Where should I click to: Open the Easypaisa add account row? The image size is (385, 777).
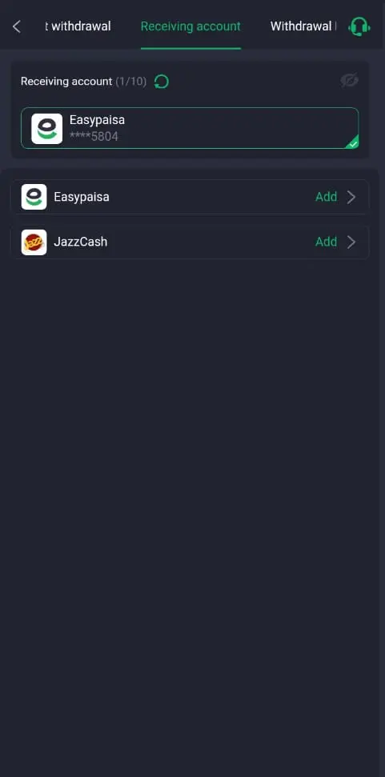190,197
